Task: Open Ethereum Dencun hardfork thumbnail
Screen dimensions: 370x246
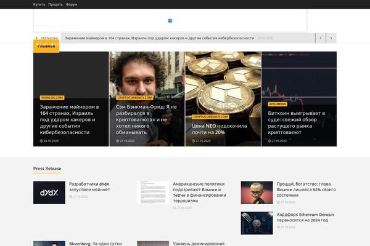Action: 257,223
